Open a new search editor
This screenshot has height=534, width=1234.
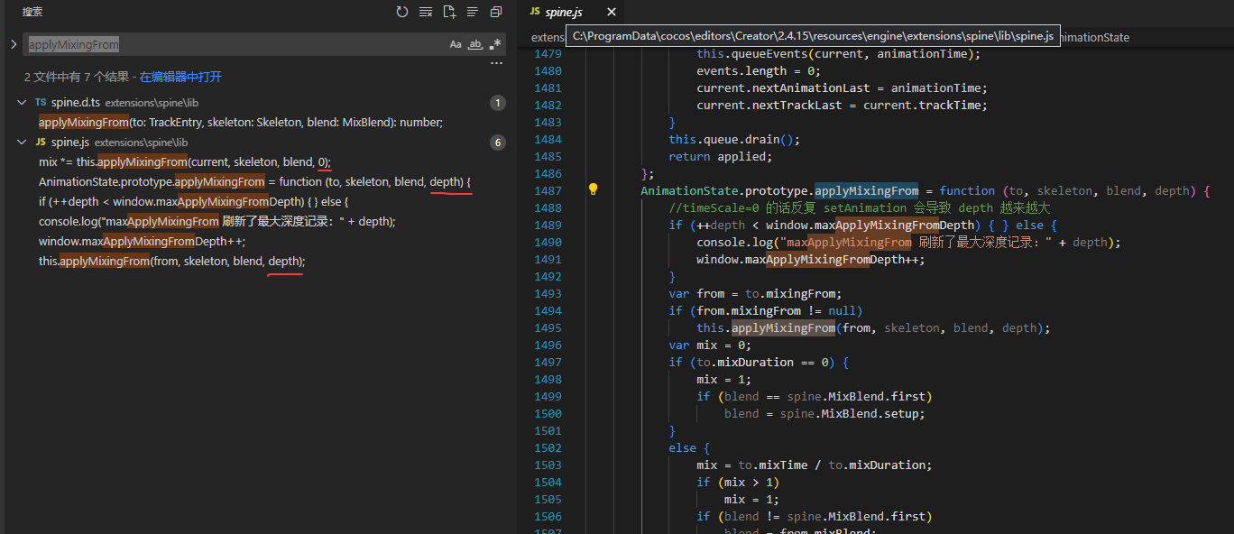click(449, 12)
